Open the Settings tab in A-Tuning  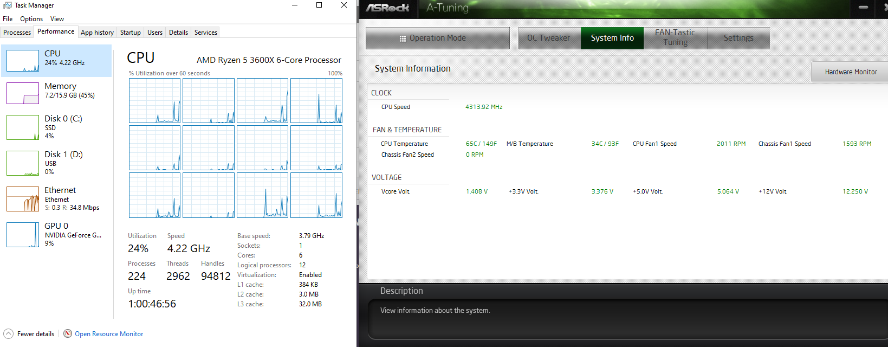pos(738,38)
